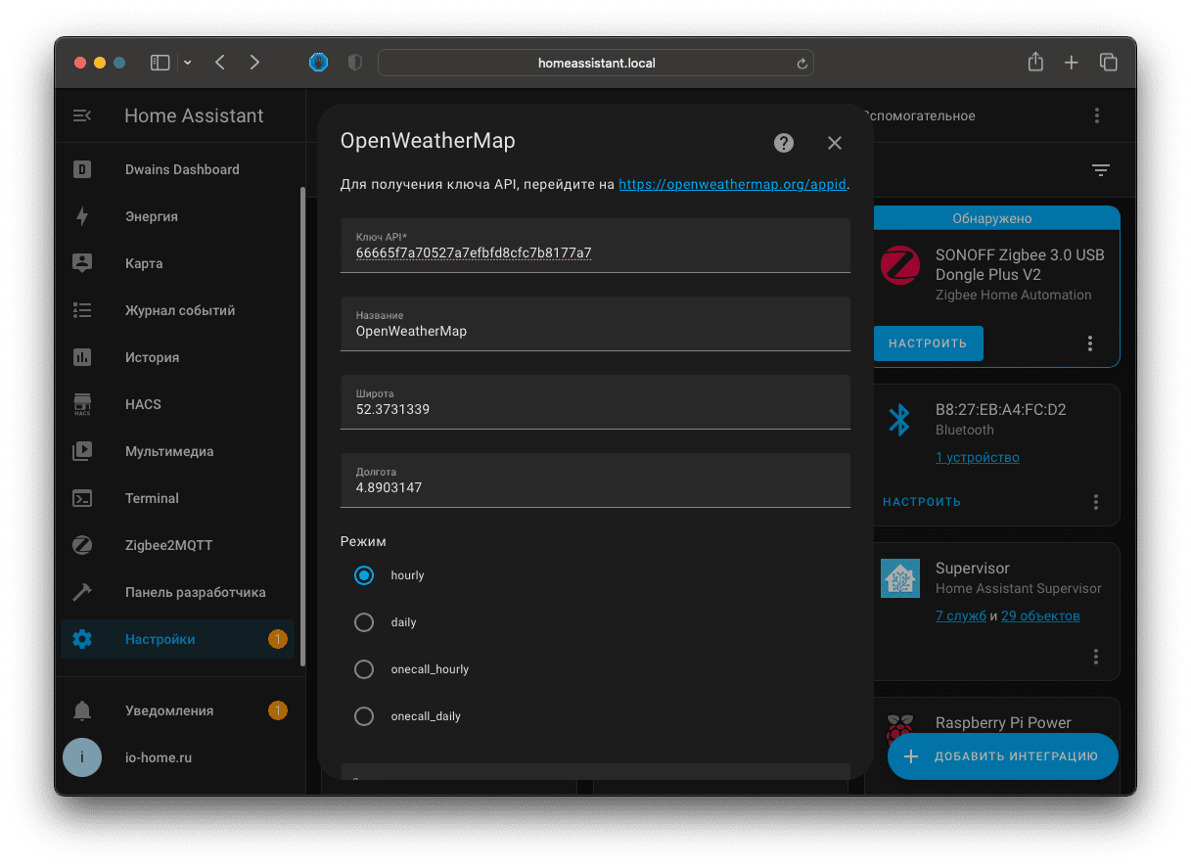Open the Мультимедиа media icon

(x=82, y=451)
